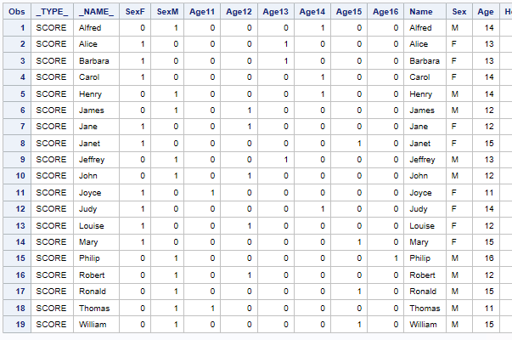The height and width of the screenshot is (340, 512).
Task: Click the Age12 column header
Action: (x=239, y=12)
